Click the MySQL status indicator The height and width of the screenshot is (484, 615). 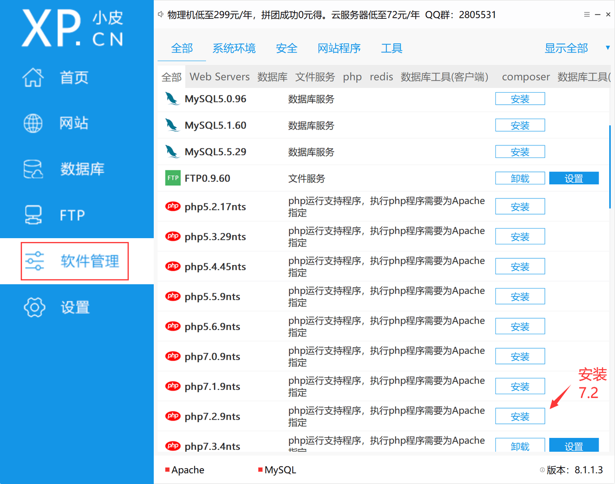coord(260,470)
